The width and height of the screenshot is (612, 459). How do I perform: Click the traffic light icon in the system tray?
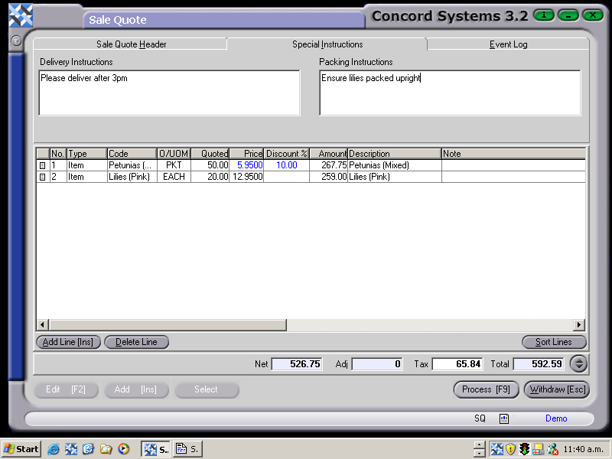pyautogui.click(x=524, y=449)
